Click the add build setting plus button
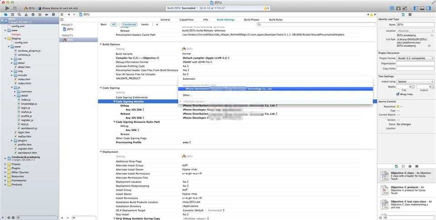Image resolution: width=436 pixels, height=220 pixels. (x=157, y=24)
